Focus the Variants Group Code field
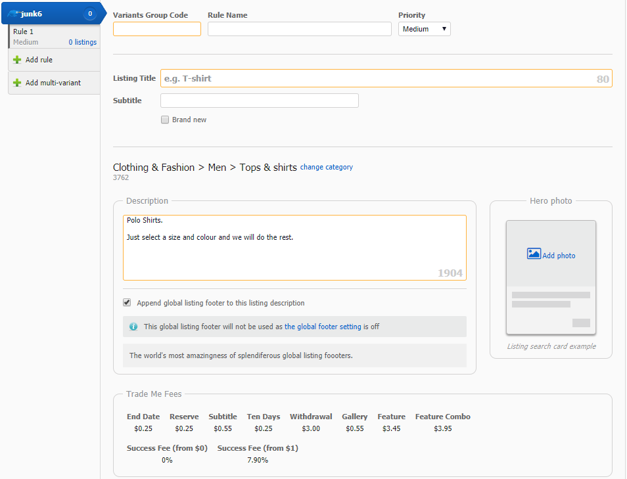The width and height of the screenshot is (627, 479). point(157,29)
